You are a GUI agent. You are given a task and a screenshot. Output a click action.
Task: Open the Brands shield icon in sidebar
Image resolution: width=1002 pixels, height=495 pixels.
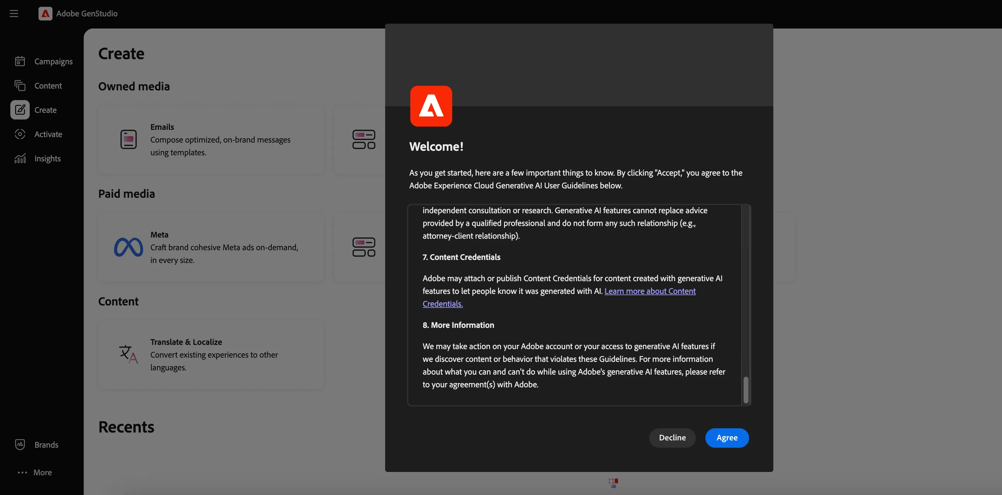coord(20,444)
